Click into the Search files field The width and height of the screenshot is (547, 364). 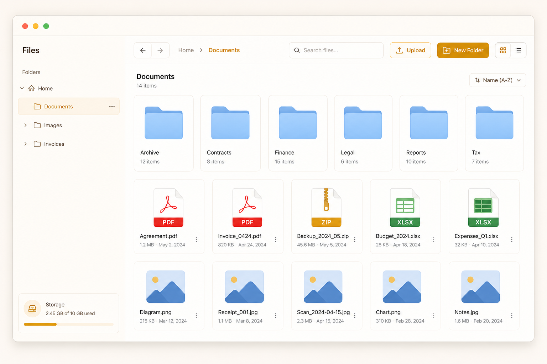tap(336, 50)
